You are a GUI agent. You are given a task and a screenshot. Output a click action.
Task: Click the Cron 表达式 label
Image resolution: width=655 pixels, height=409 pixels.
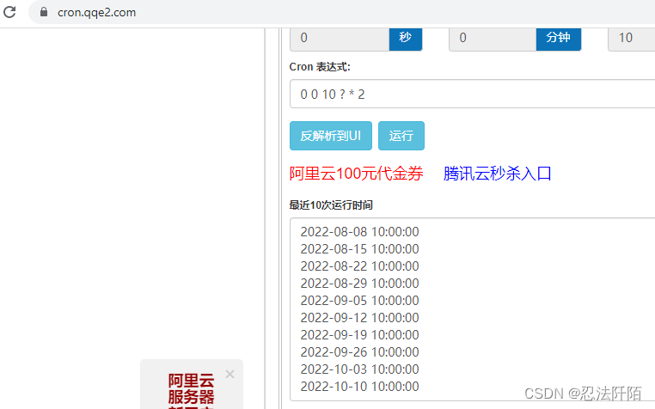pyautogui.click(x=320, y=67)
